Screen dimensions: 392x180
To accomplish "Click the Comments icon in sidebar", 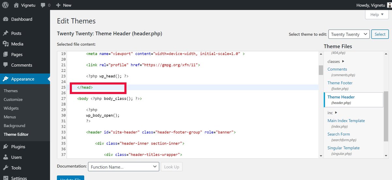I will point(6,65).
